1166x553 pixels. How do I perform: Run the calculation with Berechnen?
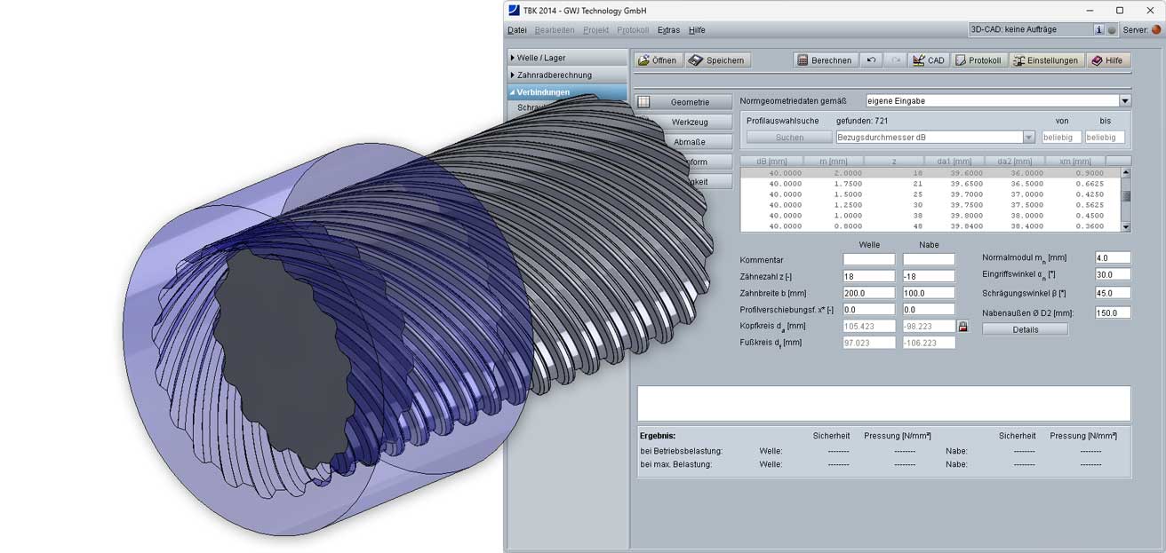[826, 60]
